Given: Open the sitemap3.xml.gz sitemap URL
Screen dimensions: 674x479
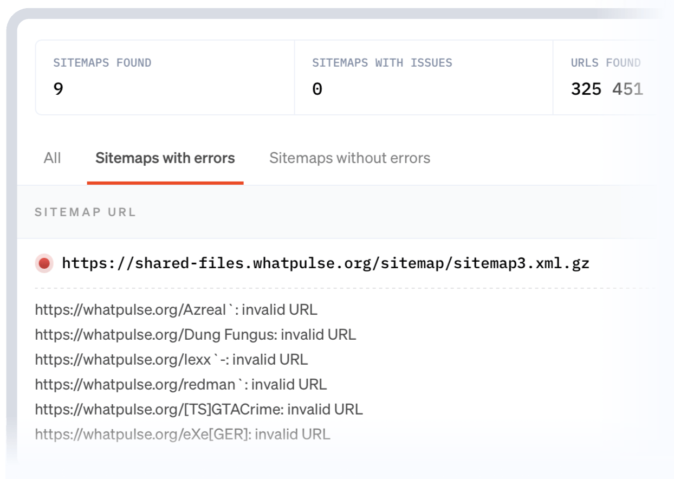Looking at the screenshot, I should pyautogui.click(x=325, y=264).
